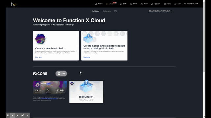Click the Vision target icon
This screenshot has width=211, height=118.
pos(131,4)
